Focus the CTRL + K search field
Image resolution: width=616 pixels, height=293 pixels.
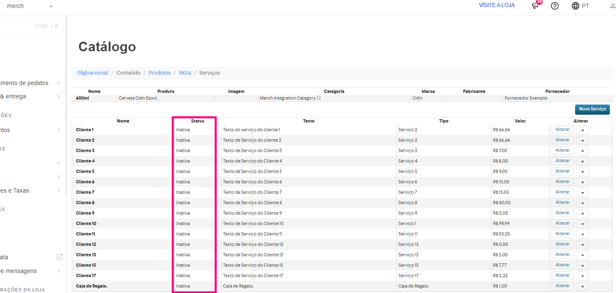click(29, 27)
